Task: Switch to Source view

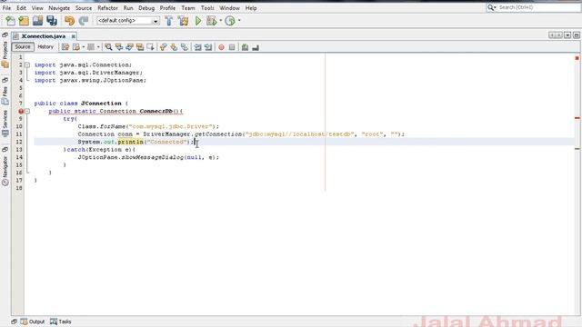Action: [x=23, y=46]
